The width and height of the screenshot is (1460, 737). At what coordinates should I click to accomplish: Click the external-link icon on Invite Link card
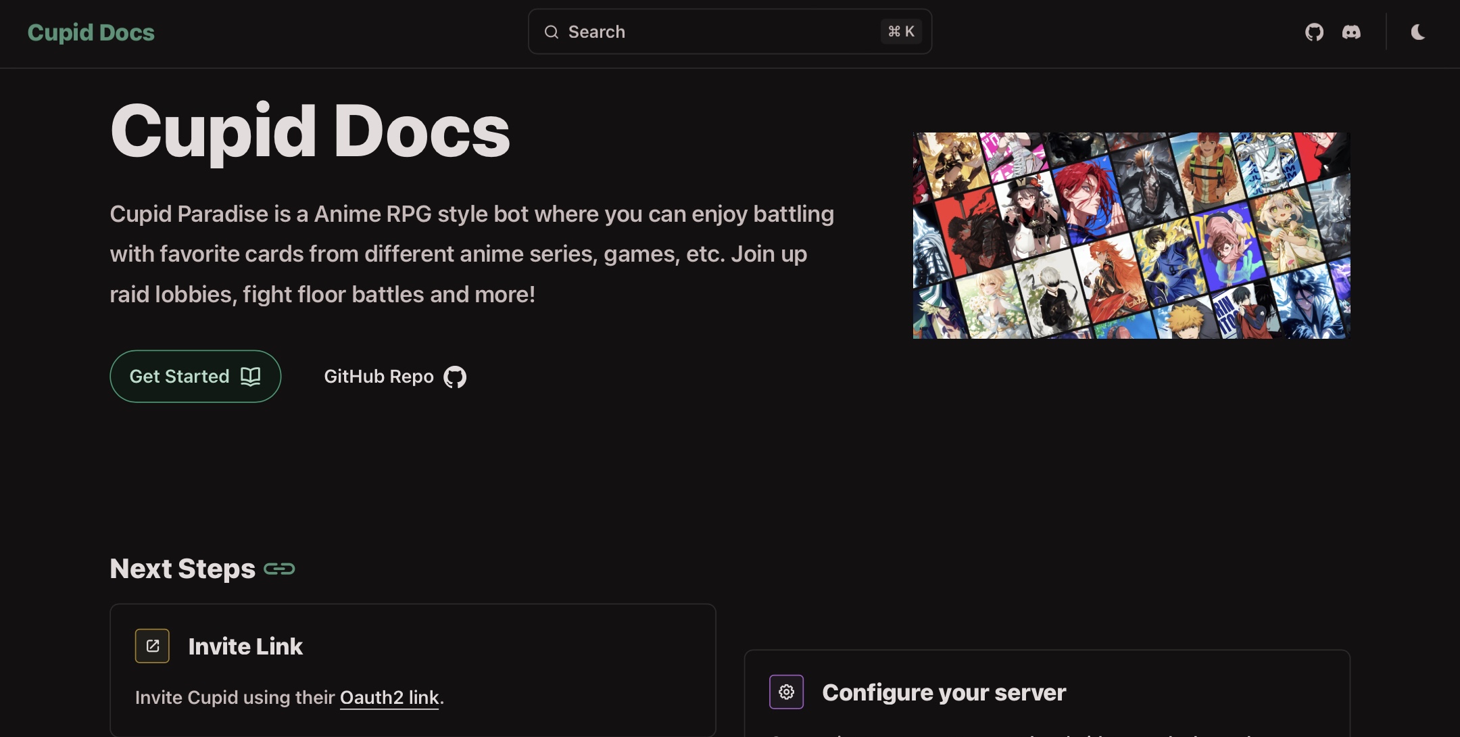point(152,646)
